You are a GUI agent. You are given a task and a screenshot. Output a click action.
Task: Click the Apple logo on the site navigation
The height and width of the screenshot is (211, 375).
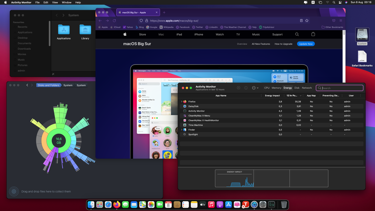click(125, 34)
